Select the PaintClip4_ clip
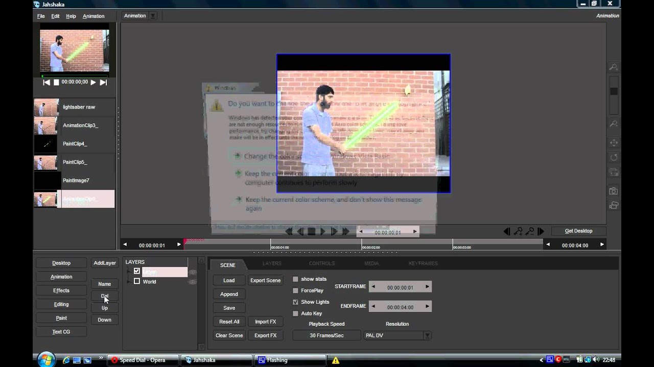Image resolution: width=654 pixels, height=367 pixels. 75,144
